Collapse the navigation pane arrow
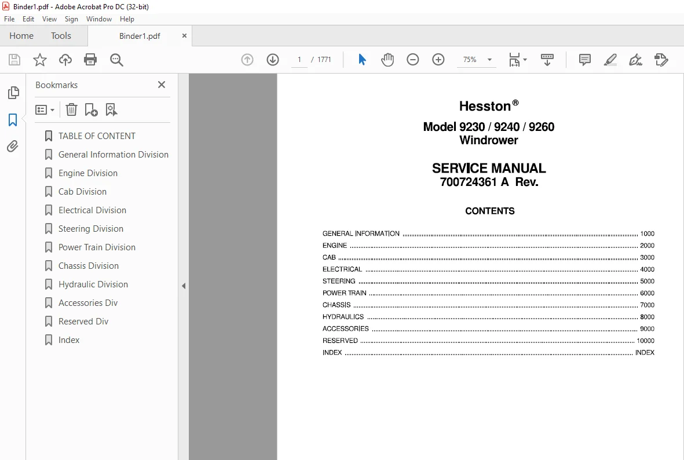This screenshot has width=684, height=460. click(184, 286)
